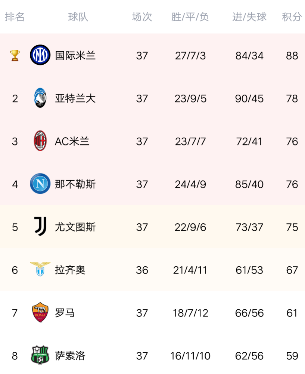Click 萨索洛 goals 62/56
Screen dimensions: 305x374
click(x=249, y=356)
